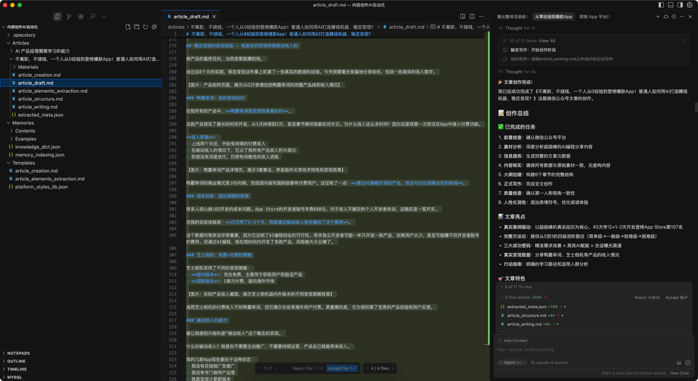
Task: Open the markdown preview to the side
Action: [463, 17]
